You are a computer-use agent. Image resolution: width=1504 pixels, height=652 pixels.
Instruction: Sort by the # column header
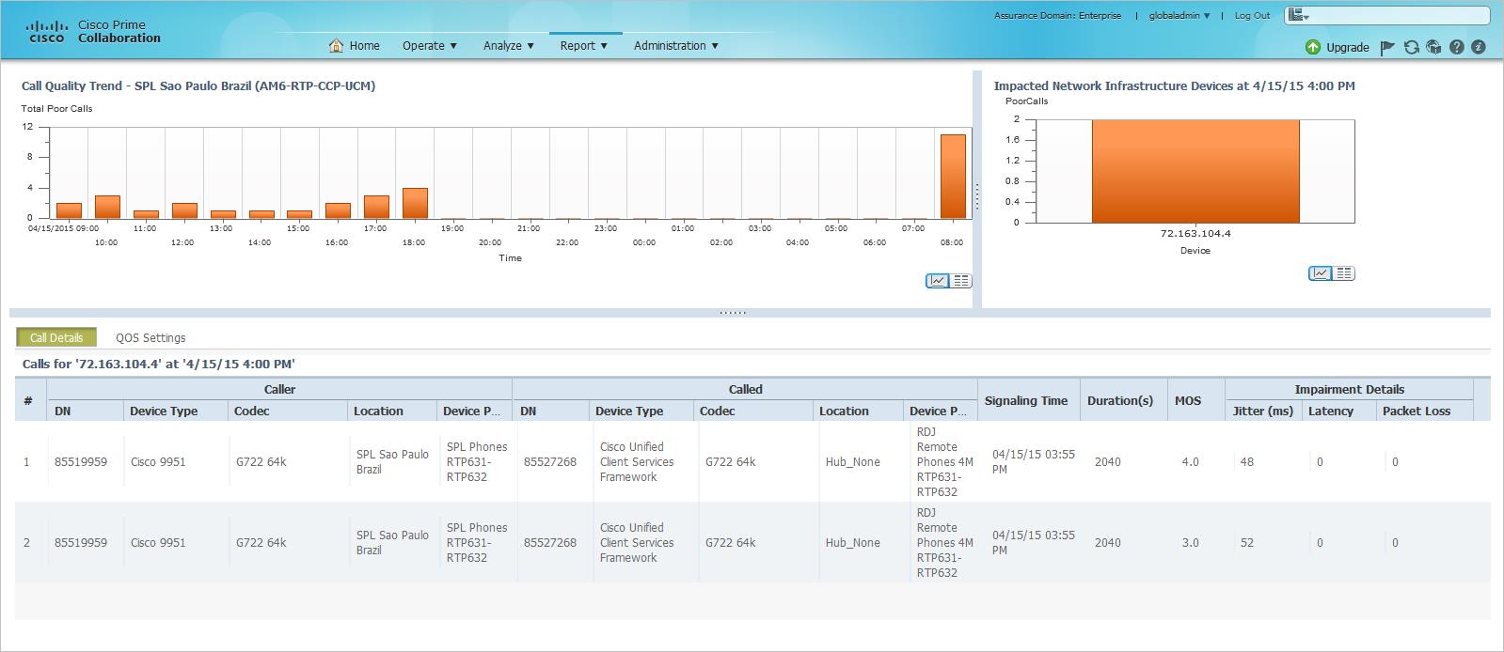[28, 400]
